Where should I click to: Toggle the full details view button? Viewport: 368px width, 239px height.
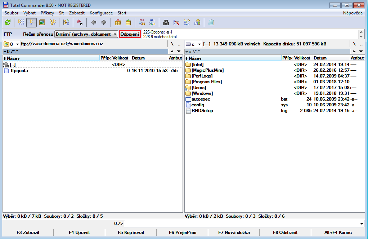pyautogui.click(x=31, y=23)
